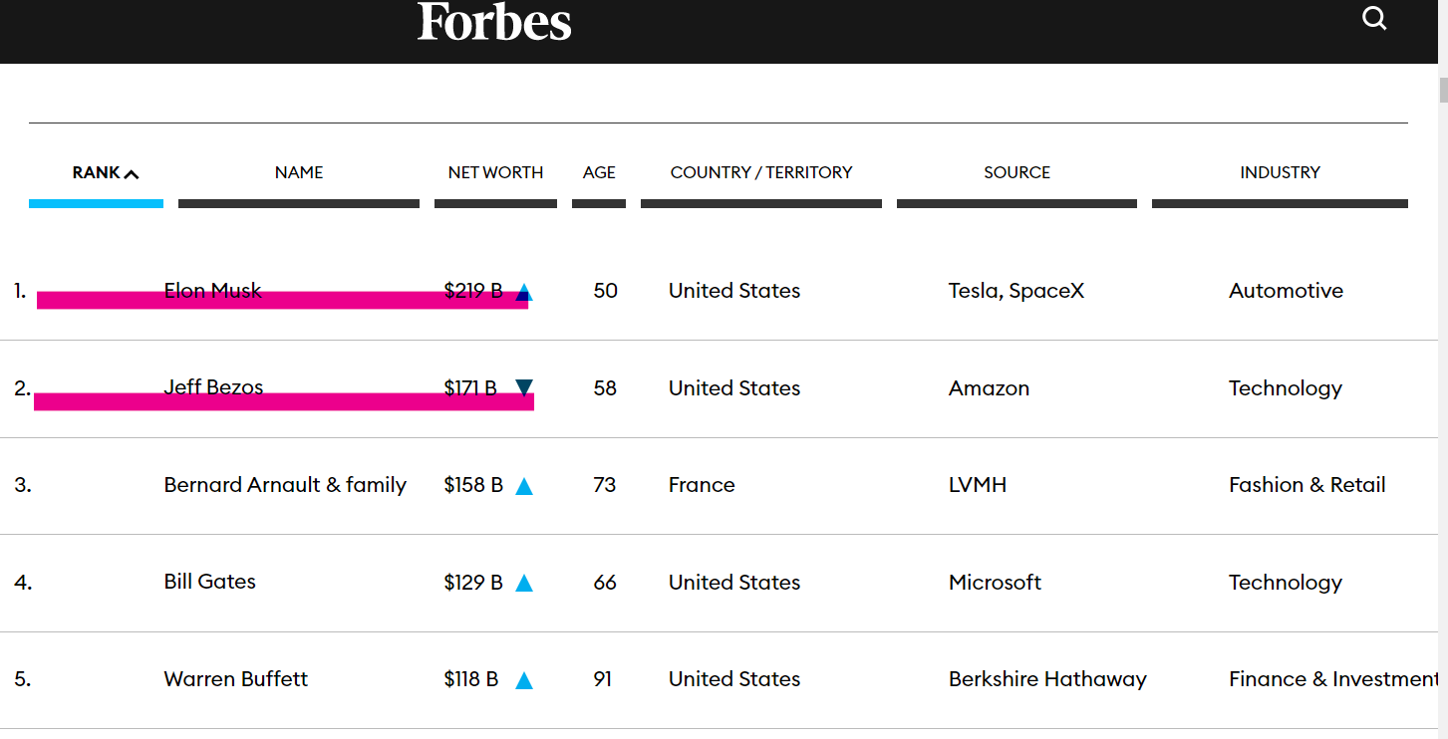This screenshot has height=739, width=1448.
Task: Click the up arrow next to $118 B
Action: click(524, 680)
